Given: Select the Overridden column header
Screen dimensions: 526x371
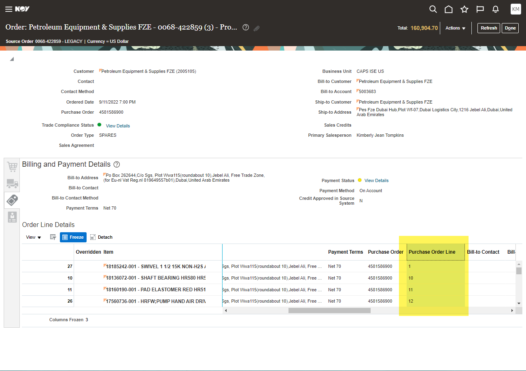Looking at the screenshot, I should coord(88,252).
